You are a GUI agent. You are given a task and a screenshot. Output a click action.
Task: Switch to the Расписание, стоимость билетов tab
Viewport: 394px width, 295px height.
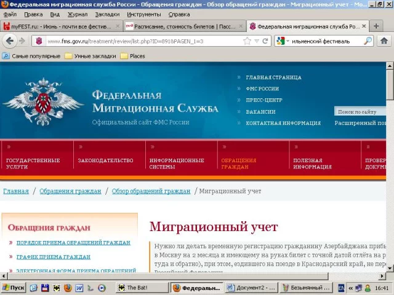(185, 26)
